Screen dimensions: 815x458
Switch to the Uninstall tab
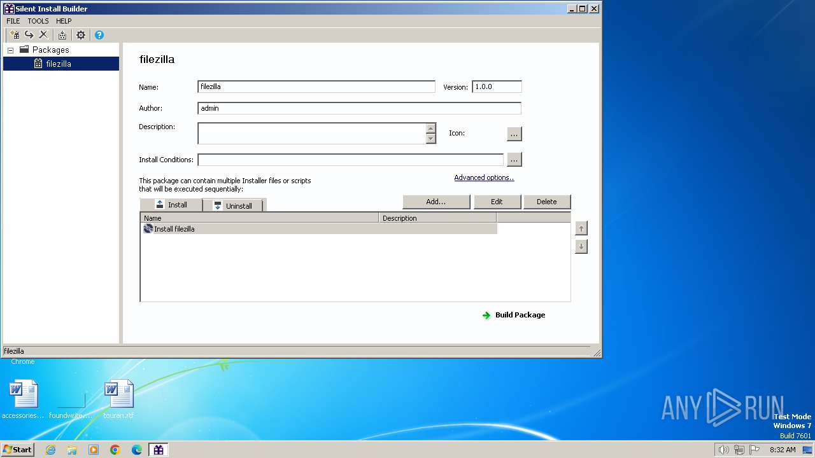[x=233, y=205]
